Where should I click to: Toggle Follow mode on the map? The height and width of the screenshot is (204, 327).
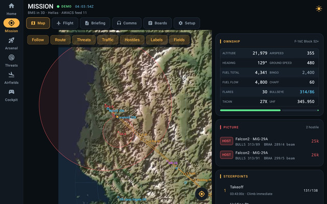[x=38, y=40]
